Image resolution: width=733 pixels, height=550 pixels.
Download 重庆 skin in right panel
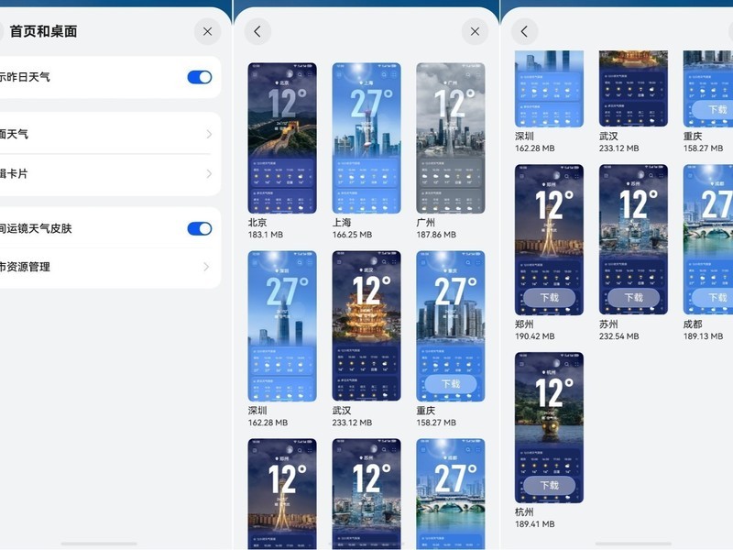pyautogui.click(x=715, y=109)
